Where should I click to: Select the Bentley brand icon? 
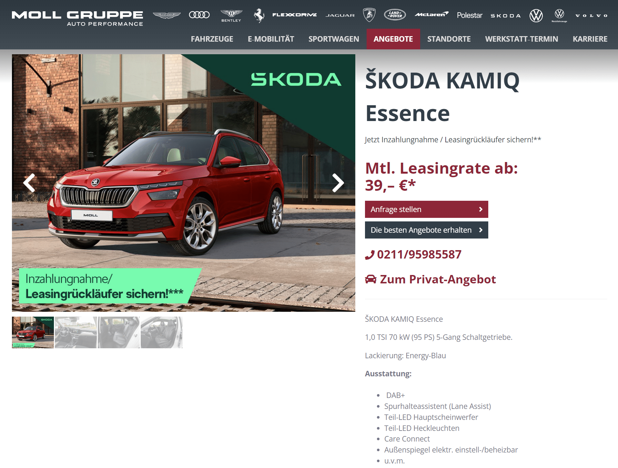coord(231,15)
